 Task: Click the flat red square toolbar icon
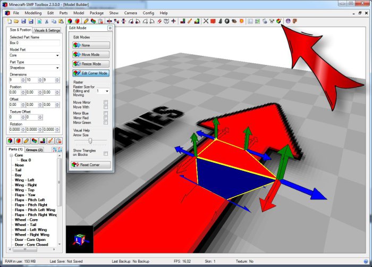coord(213,21)
